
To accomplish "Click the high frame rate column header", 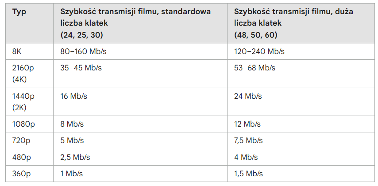I will pos(295,23).
